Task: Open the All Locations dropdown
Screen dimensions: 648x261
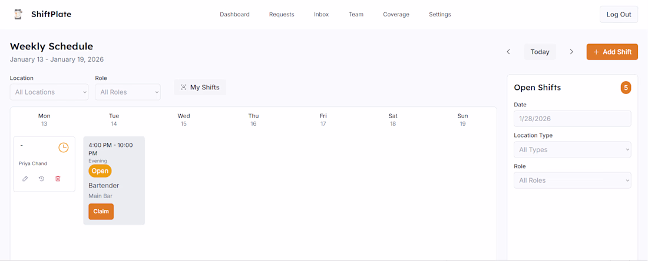Action: click(49, 92)
